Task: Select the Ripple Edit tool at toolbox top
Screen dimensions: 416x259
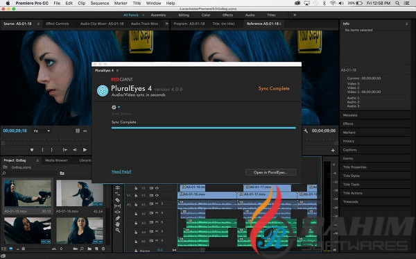Action: [118, 187]
